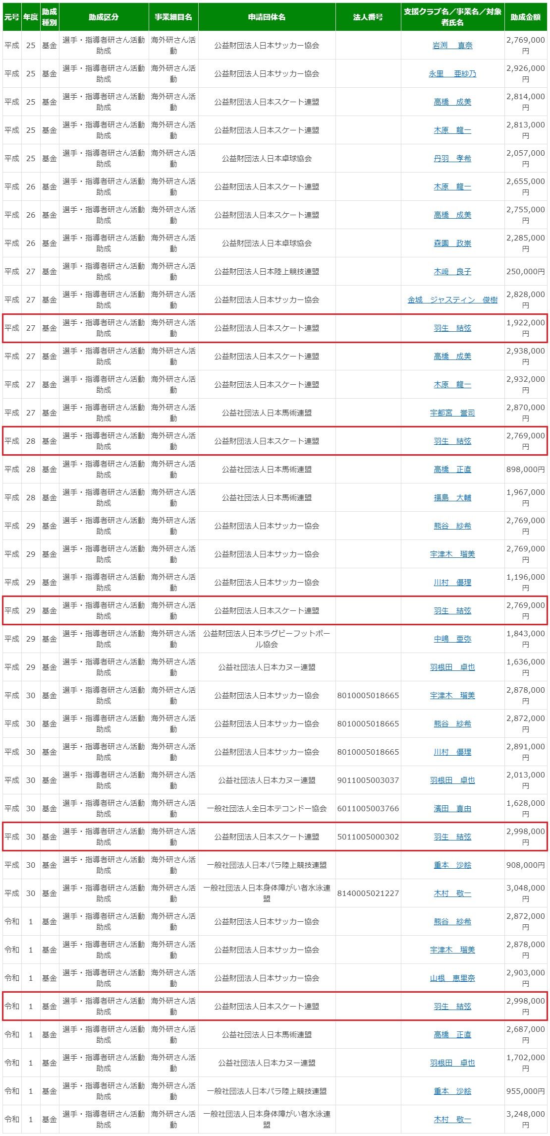Click 熊谷 紗希 link in 令和1 row
Image resolution: width=550 pixels, height=1136 pixels.
tap(452, 921)
